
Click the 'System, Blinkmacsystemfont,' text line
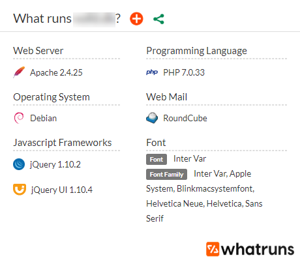coord(200,188)
